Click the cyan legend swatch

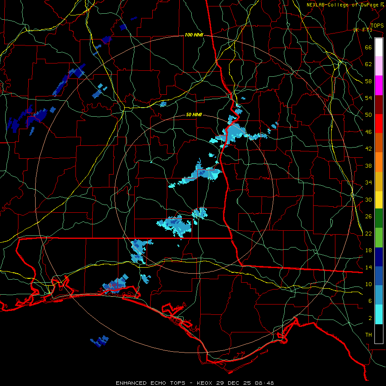pyautogui.click(x=379, y=314)
